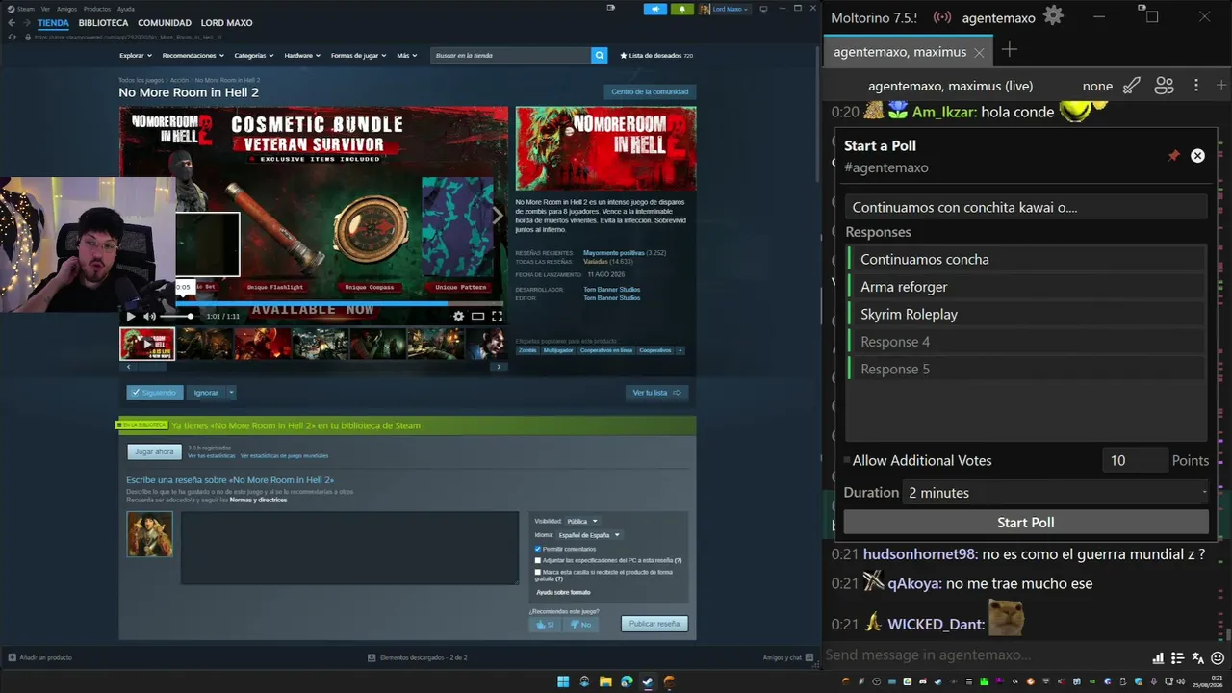The width and height of the screenshot is (1232, 693).
Task: Toggle Siguiendo follow button
Action: [154, 393]
